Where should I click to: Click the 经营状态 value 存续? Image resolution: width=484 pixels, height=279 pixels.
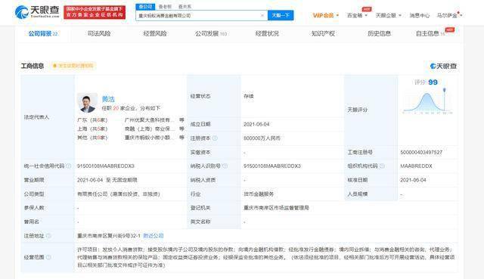coord(249,96)
